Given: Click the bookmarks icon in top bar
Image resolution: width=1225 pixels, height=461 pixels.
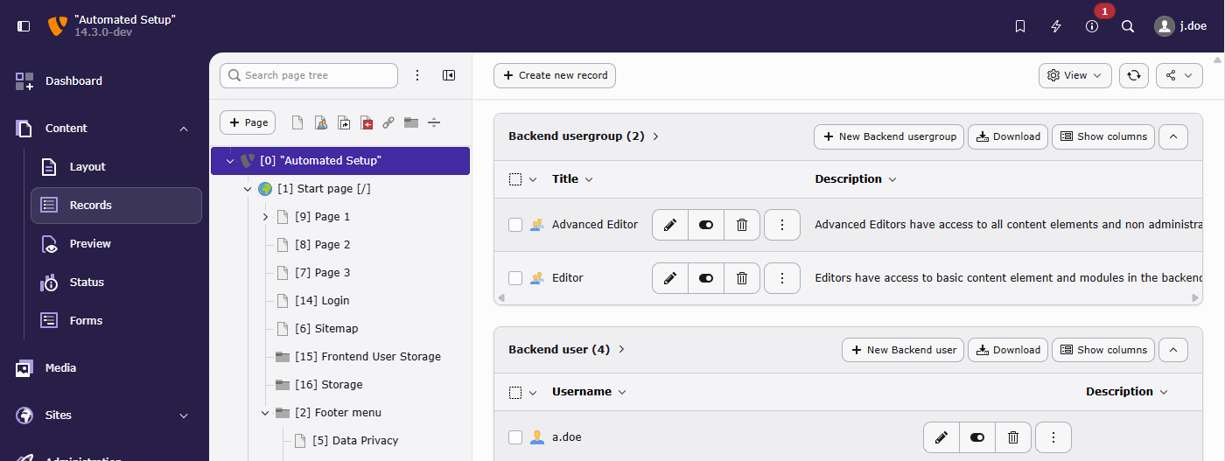Looking at the screenshot, I should coord(1020,26).
